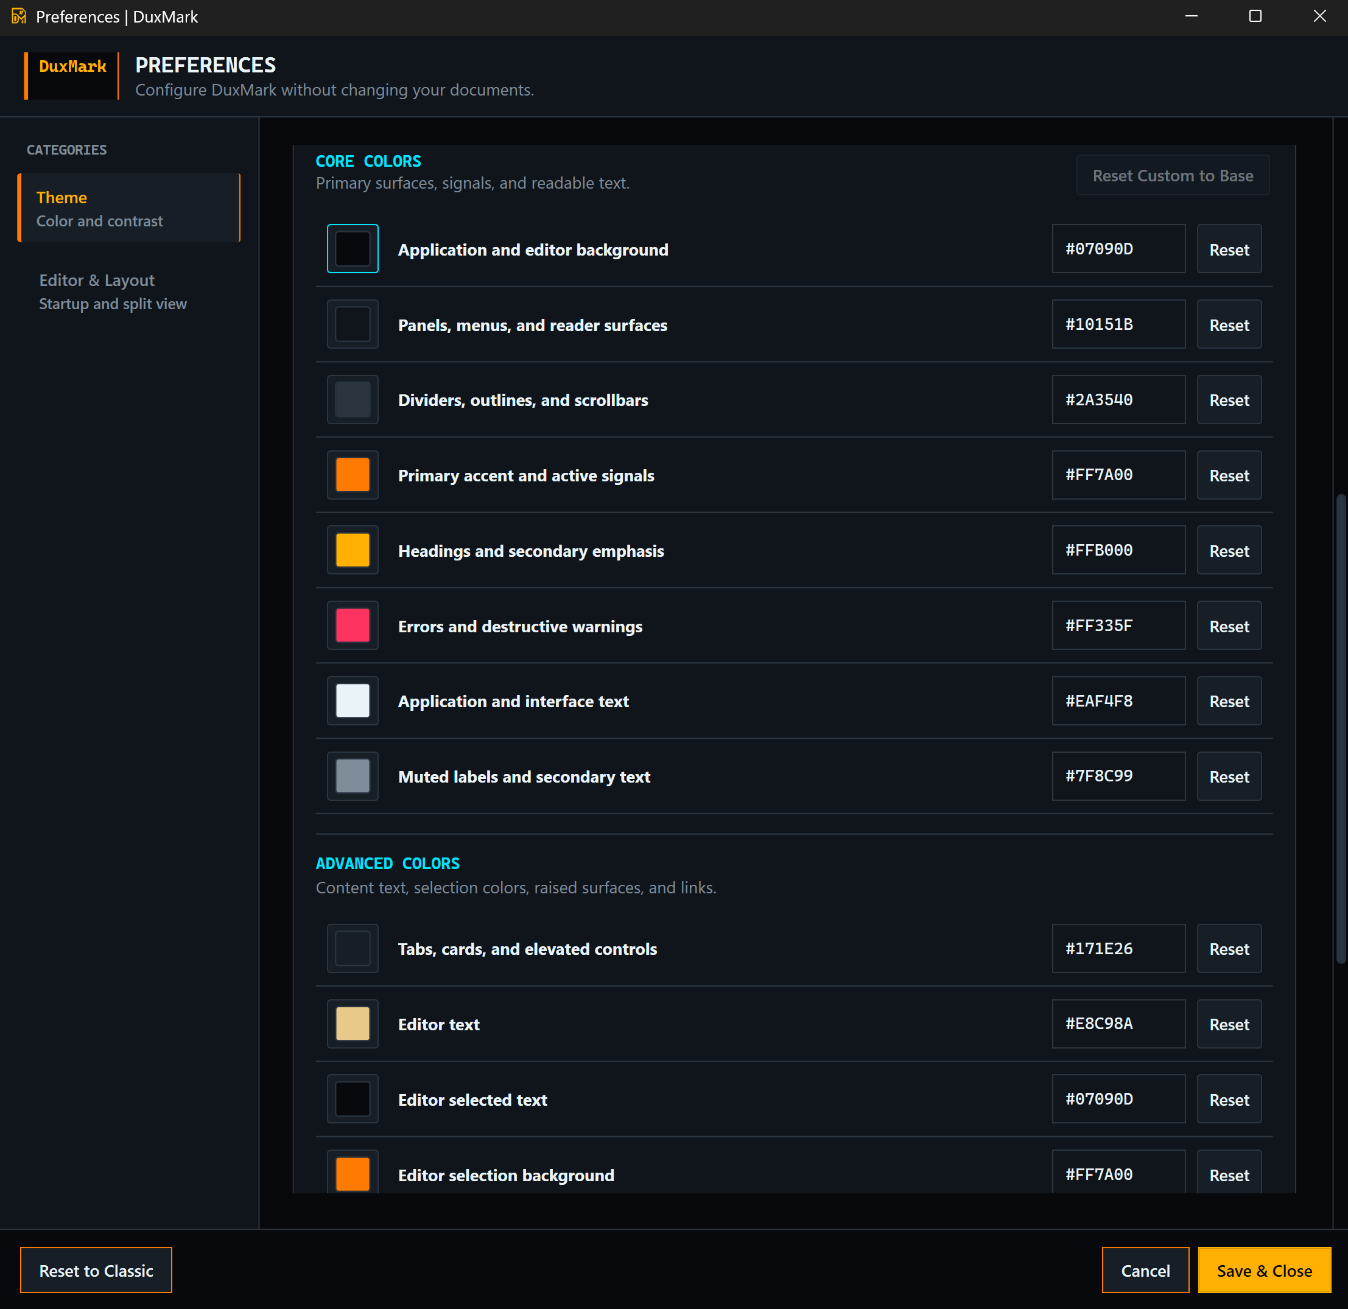Screen dimensions: 1348x1309
Task: Minimize the Preferences window
Action: click(x=1192, y=16)
